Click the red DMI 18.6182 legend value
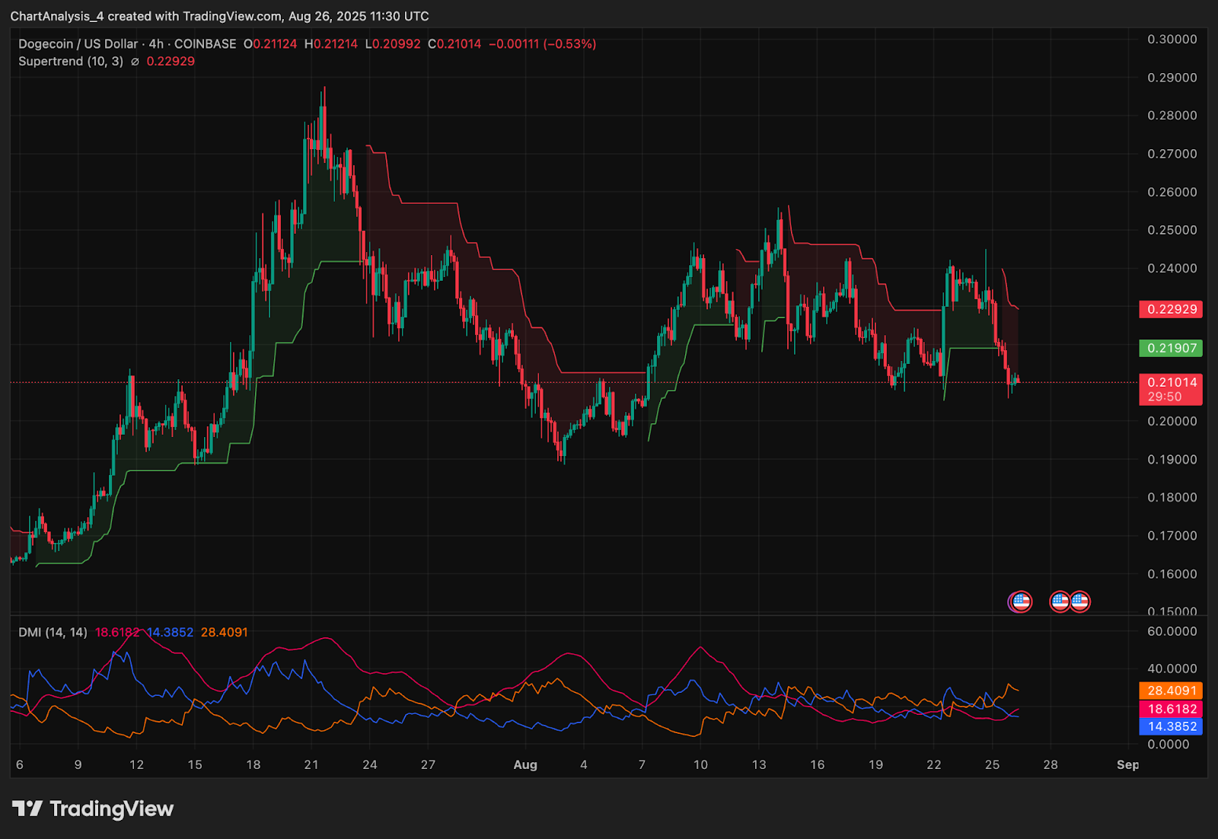This screenshot has height=839, width=1218. (x=117, y=632)
